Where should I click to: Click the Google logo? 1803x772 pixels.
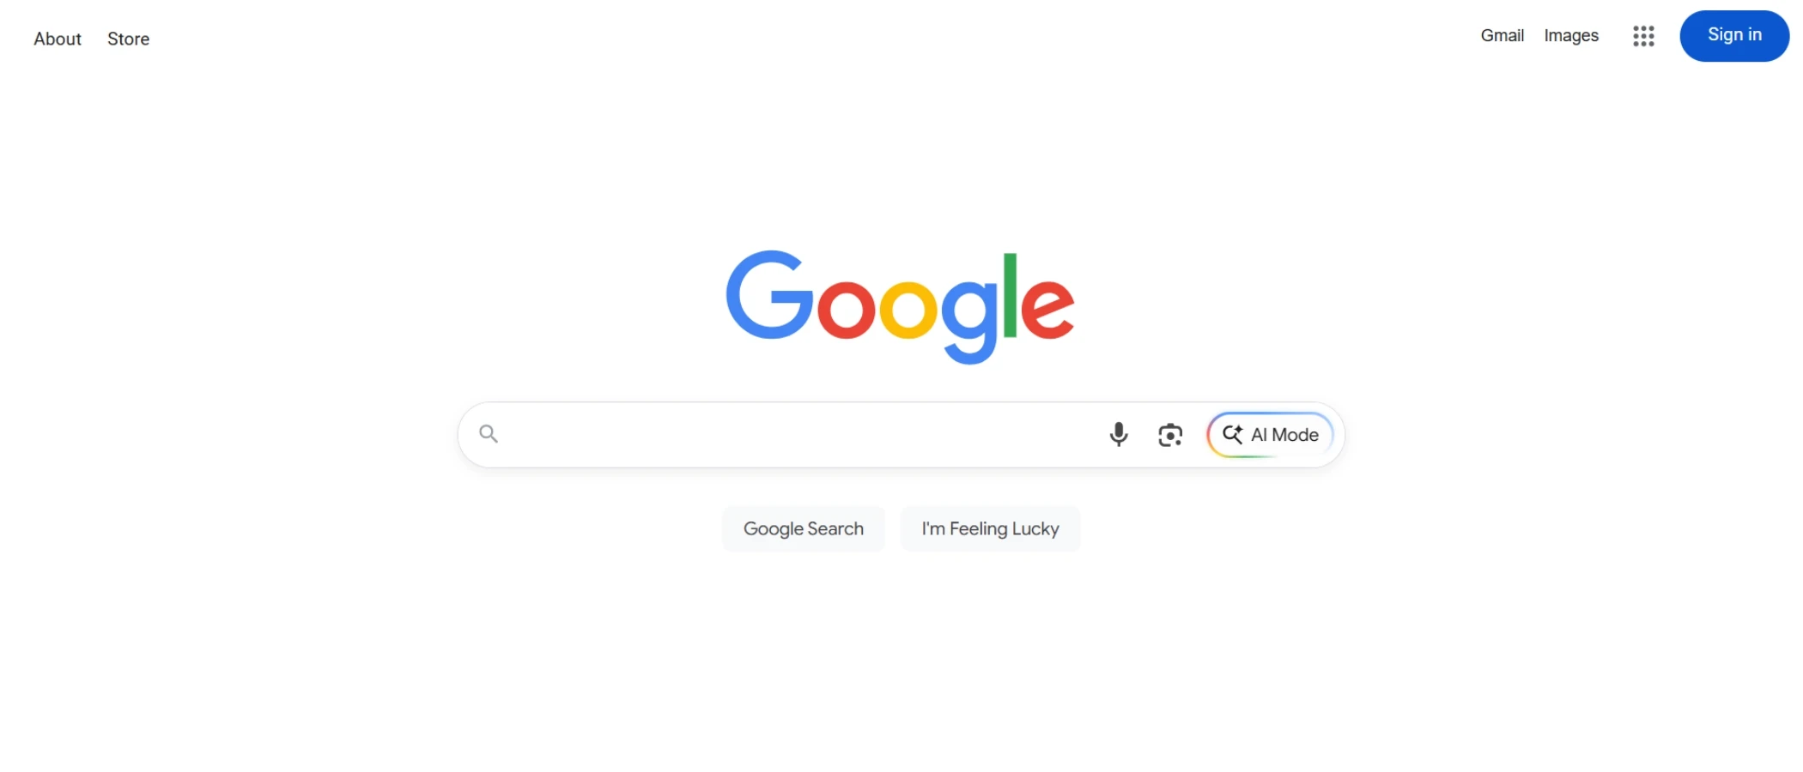coord(900,306)
